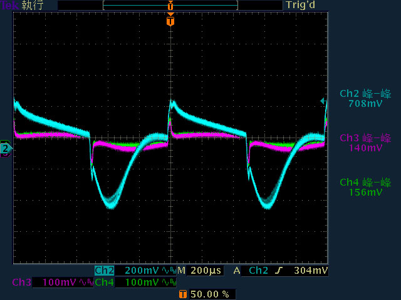Select the highlighted Ch2 channel label
401x300 pixels.
click(105, 271)
